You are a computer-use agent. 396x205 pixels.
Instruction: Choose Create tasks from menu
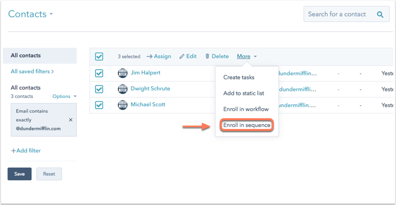pyautogui.click(x=239, y=78)
